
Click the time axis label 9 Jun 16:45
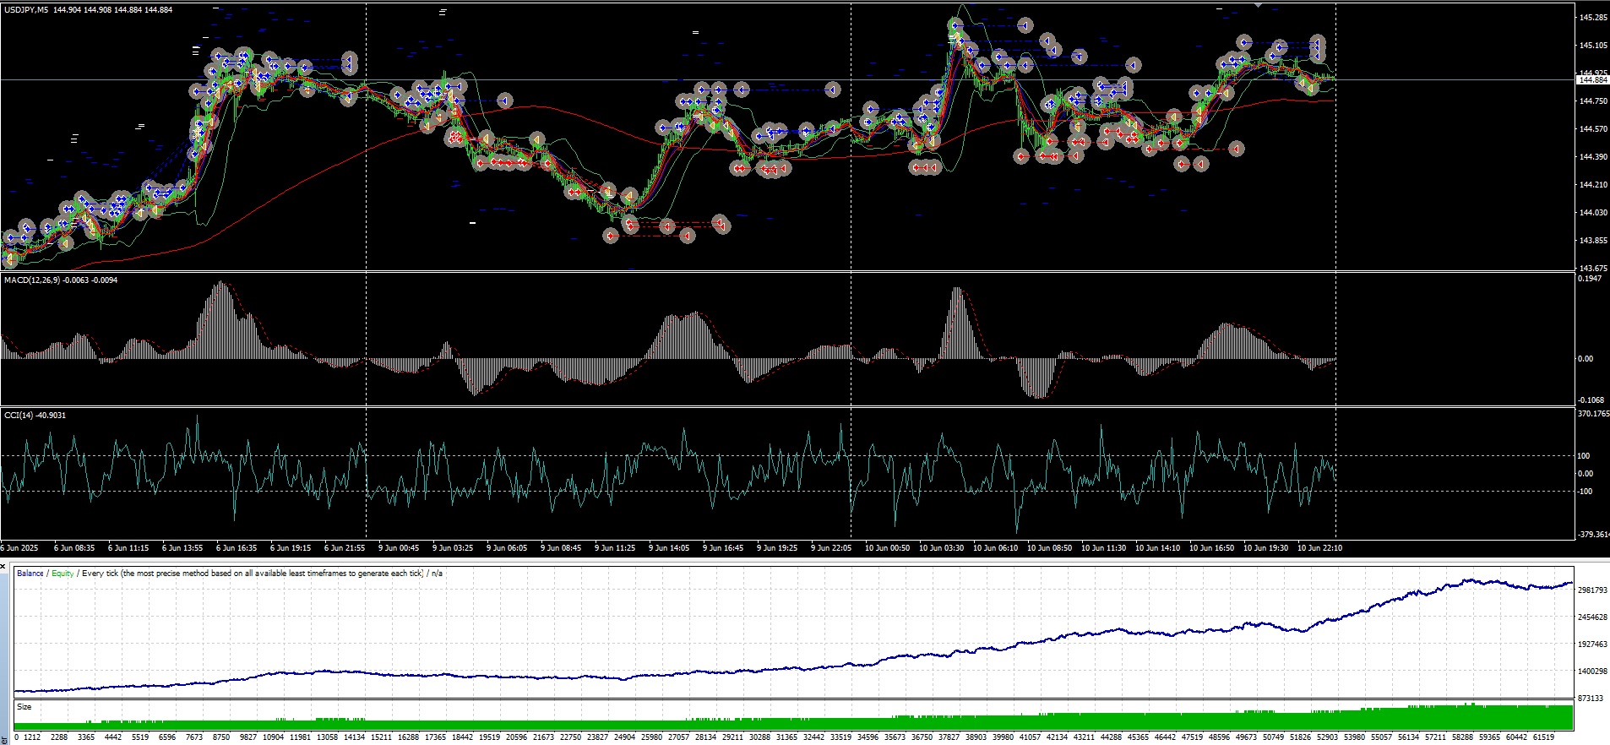(723, 548)
